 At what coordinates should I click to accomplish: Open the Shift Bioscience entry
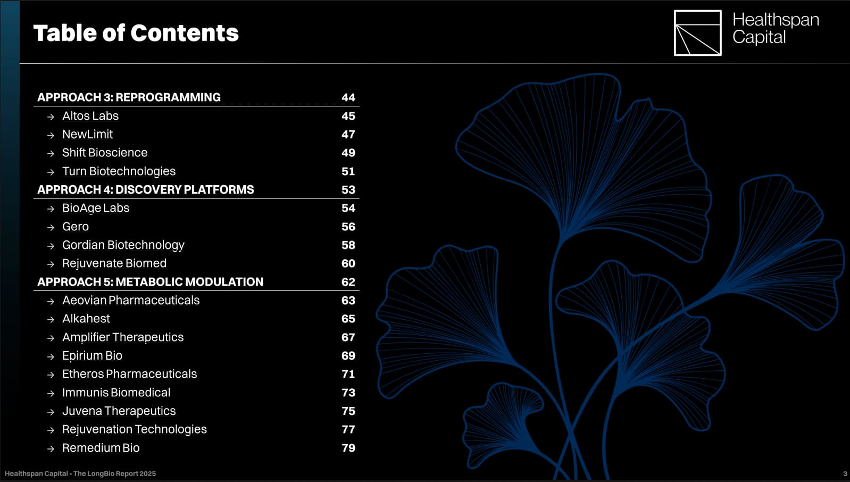[x=105, y=153]
